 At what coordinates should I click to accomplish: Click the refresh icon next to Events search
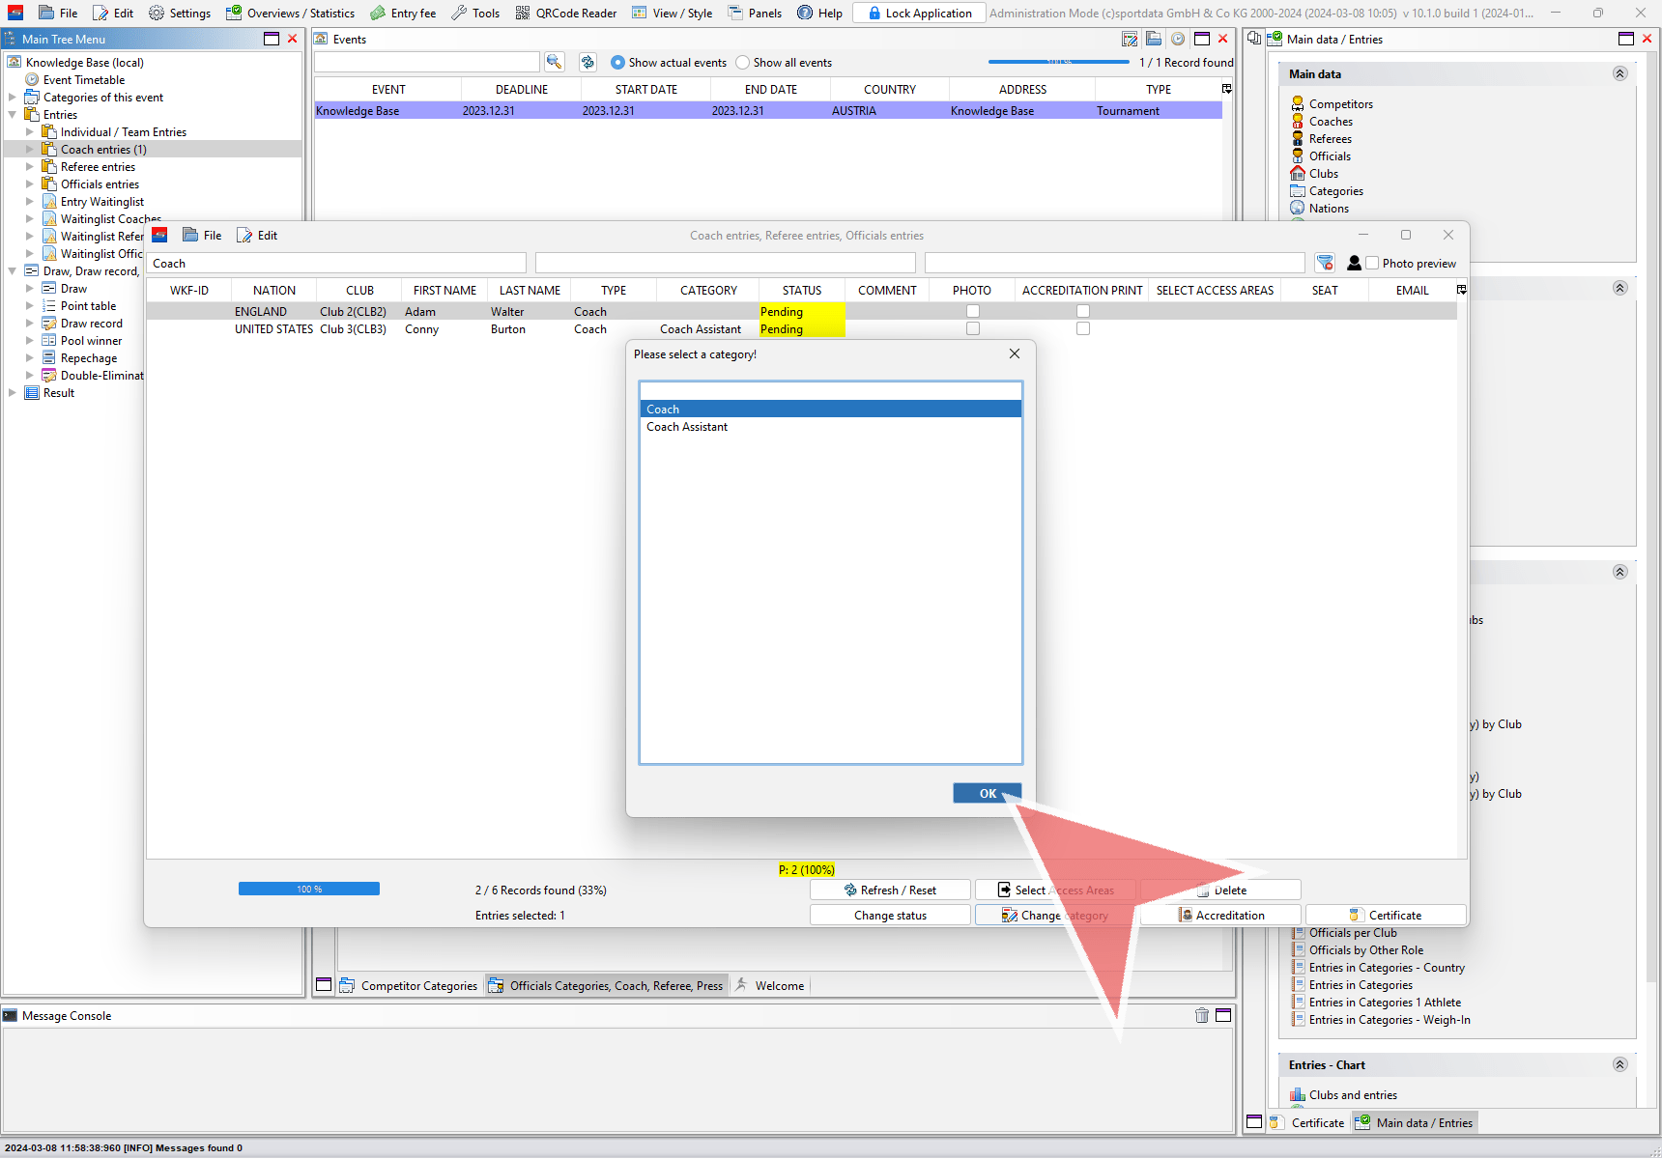587,62
